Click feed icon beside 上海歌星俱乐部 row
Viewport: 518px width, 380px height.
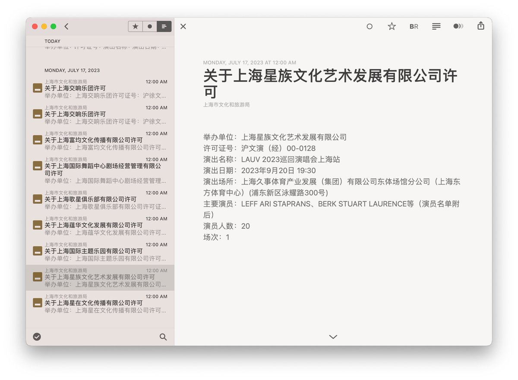pyautogui.click(x=38, y=199)
